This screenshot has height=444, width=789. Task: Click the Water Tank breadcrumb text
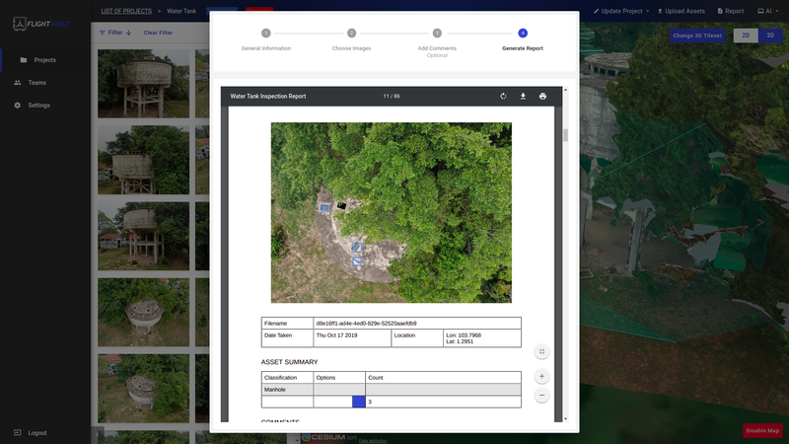[x=181, y=11]
